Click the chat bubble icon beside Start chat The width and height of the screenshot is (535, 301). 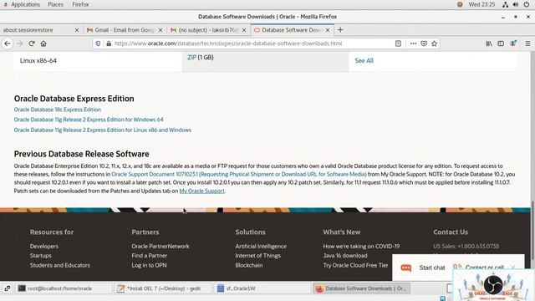(x=406, y=268)
